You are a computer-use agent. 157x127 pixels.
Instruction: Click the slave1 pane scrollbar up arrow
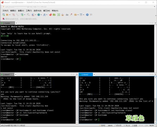click(77, 78)
